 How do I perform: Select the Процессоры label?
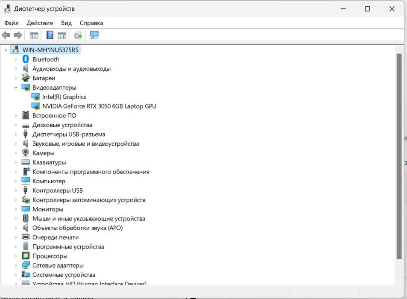[50, 256]
